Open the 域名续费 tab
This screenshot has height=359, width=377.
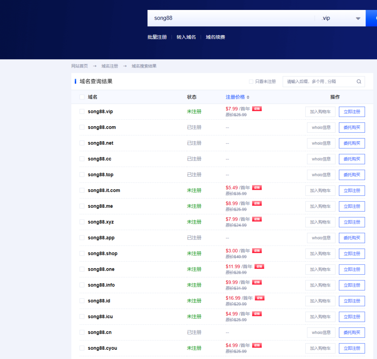click(215, 37)
